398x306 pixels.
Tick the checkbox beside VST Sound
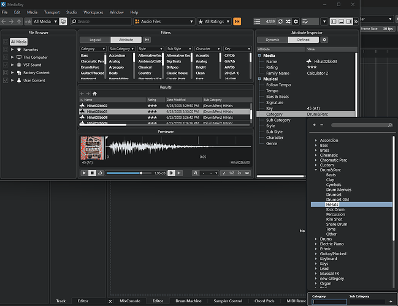click(6, 64)
